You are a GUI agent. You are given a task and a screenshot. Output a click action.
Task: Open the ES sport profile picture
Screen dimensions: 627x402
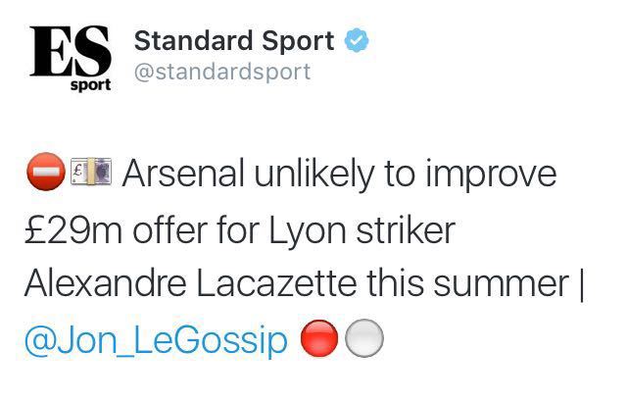click(71, 59)
